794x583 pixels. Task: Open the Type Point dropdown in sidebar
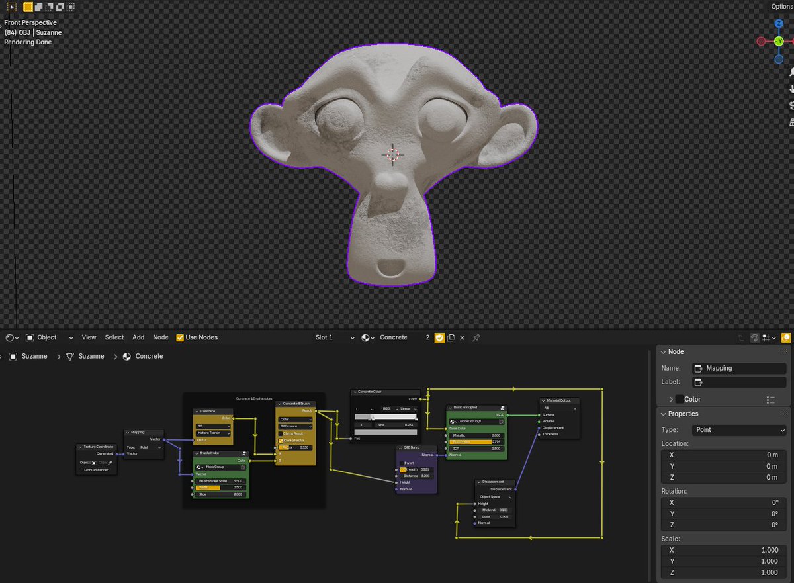[x=739, y=430]
